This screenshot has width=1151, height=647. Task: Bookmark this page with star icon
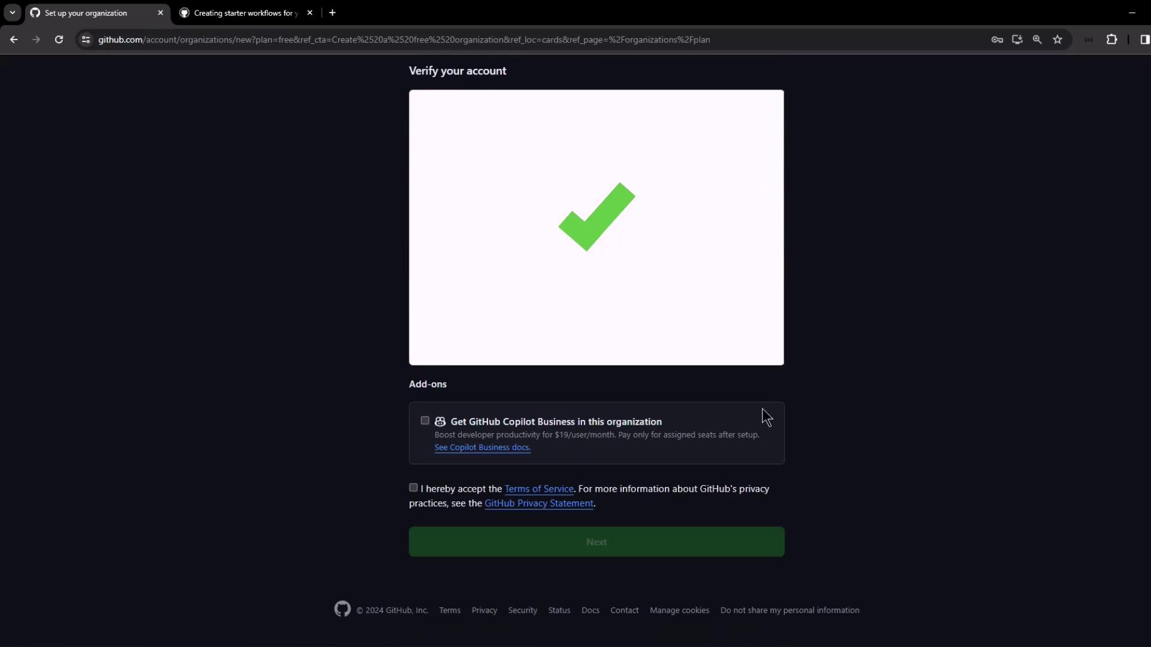[x=1057, y=40]
